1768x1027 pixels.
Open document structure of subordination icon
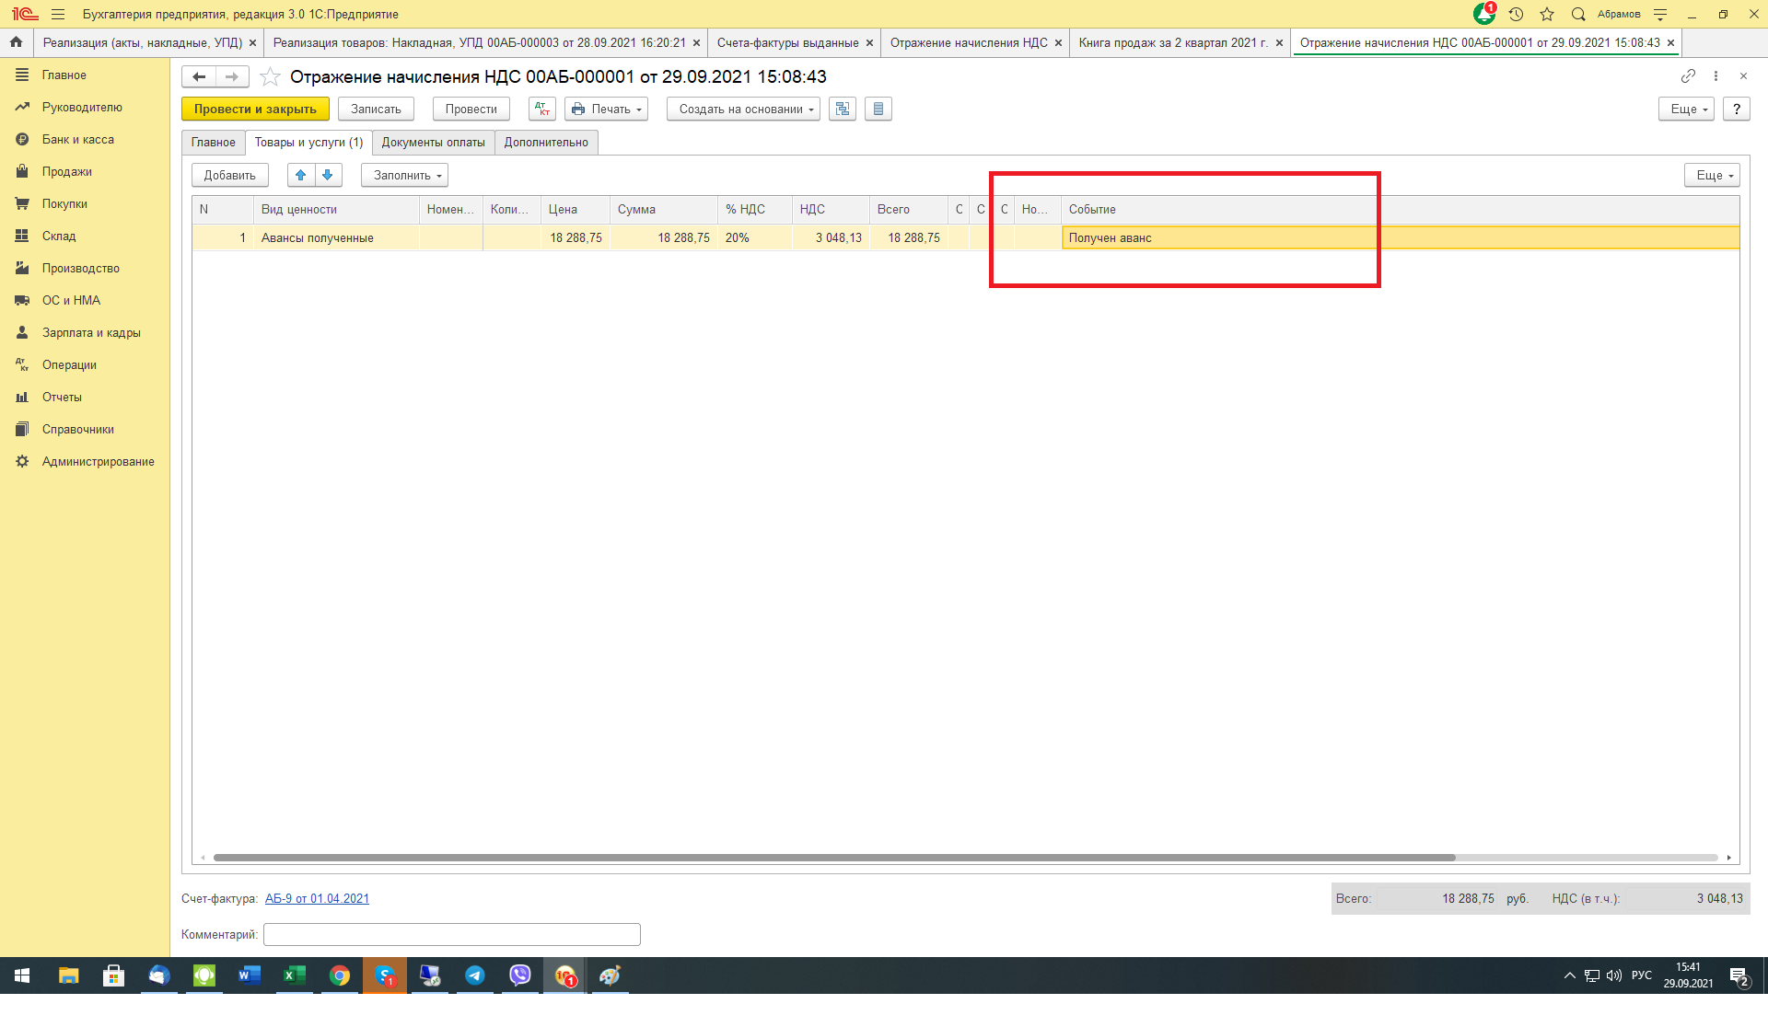pos(842,109)
